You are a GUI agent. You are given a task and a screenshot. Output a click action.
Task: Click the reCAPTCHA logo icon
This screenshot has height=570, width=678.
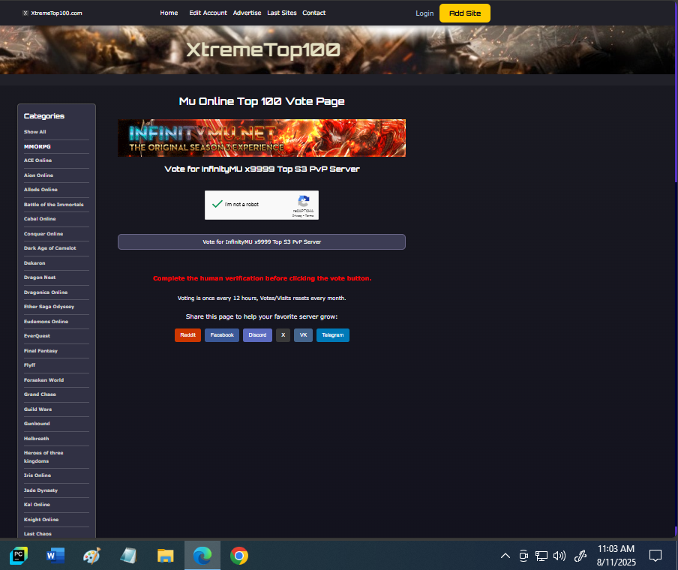point(304,202)
